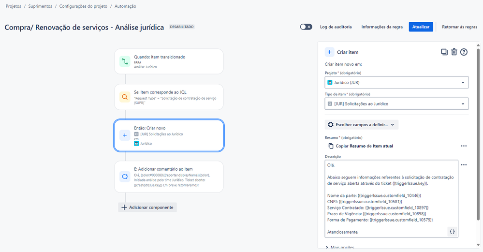Click Jurídico project icon in Criar novo card
483x252 pixels.
[x=136, y=144]
